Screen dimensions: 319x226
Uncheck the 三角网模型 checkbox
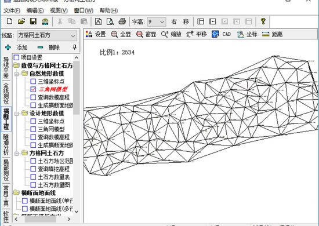(33, 89)
